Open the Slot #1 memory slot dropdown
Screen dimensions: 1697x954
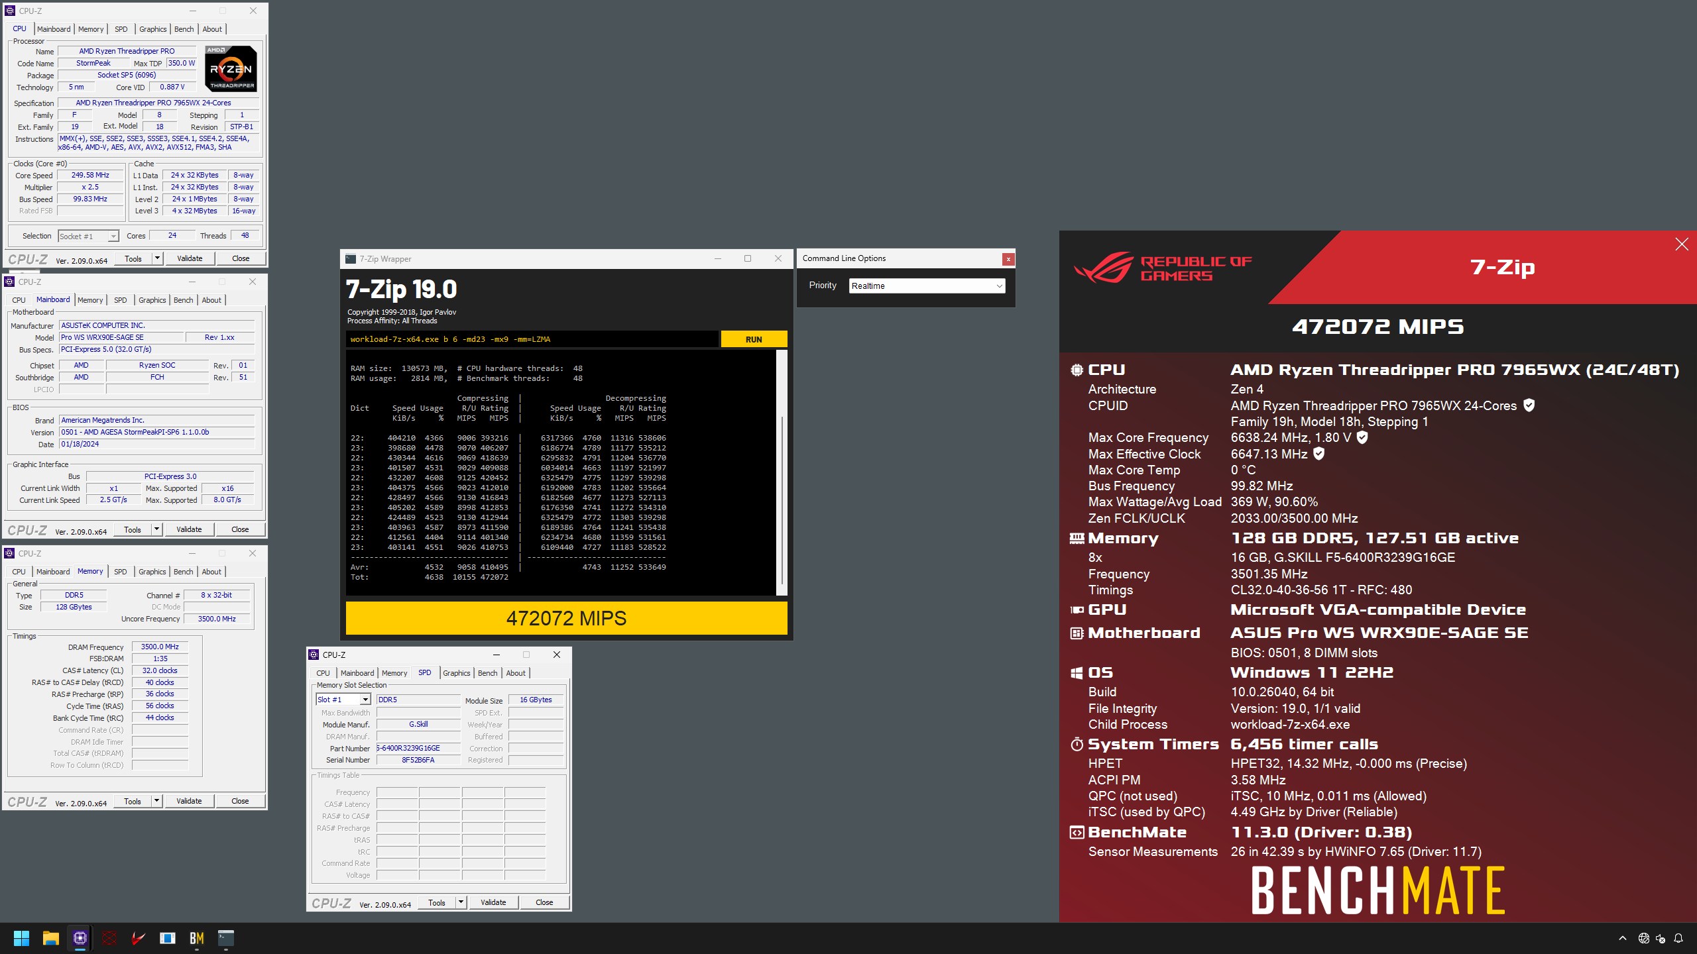tap(343, 700)
